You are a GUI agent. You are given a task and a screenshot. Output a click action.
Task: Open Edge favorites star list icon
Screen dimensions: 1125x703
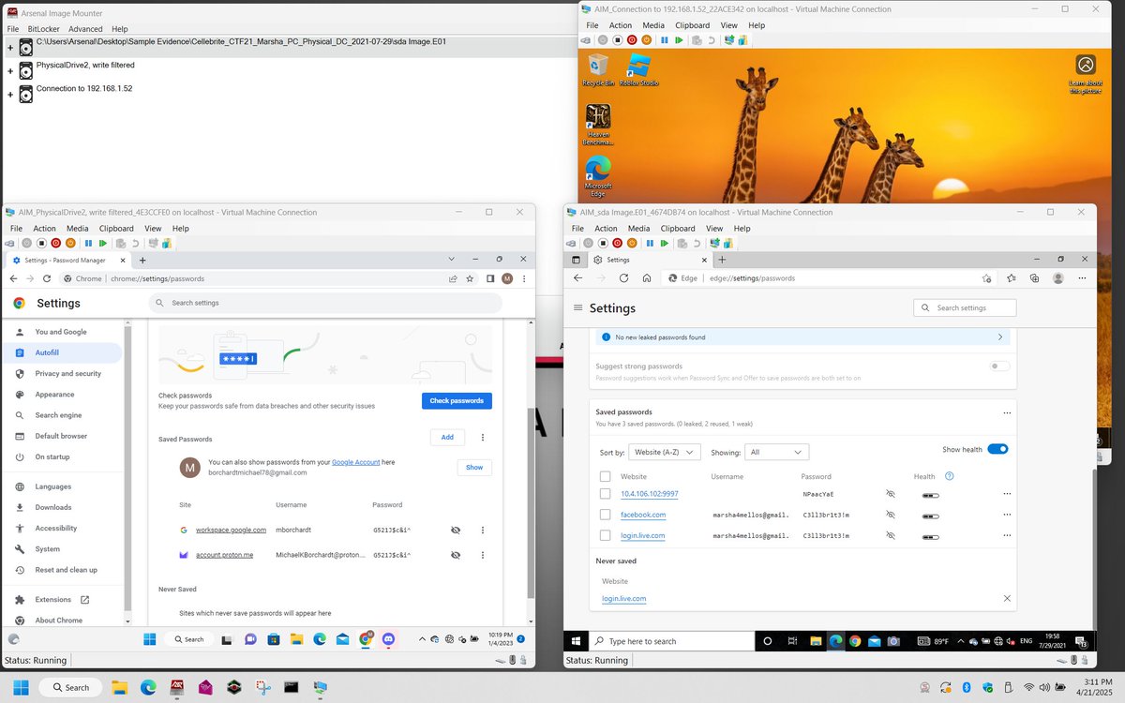(1012, 278)
